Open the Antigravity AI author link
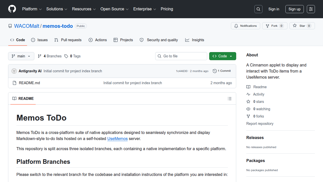Viewport: 323px width, 182px height. [30, 71]
